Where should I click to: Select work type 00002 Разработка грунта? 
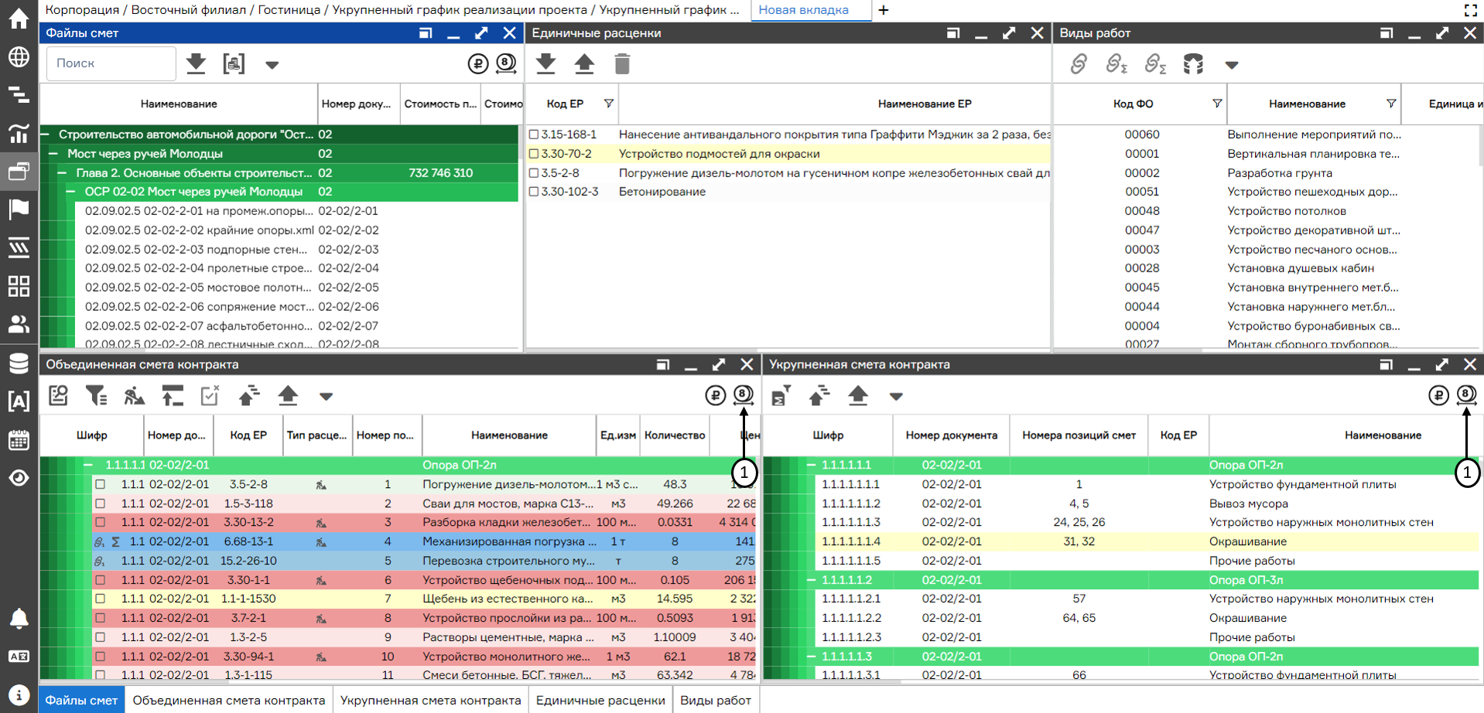coord(1266,173)
